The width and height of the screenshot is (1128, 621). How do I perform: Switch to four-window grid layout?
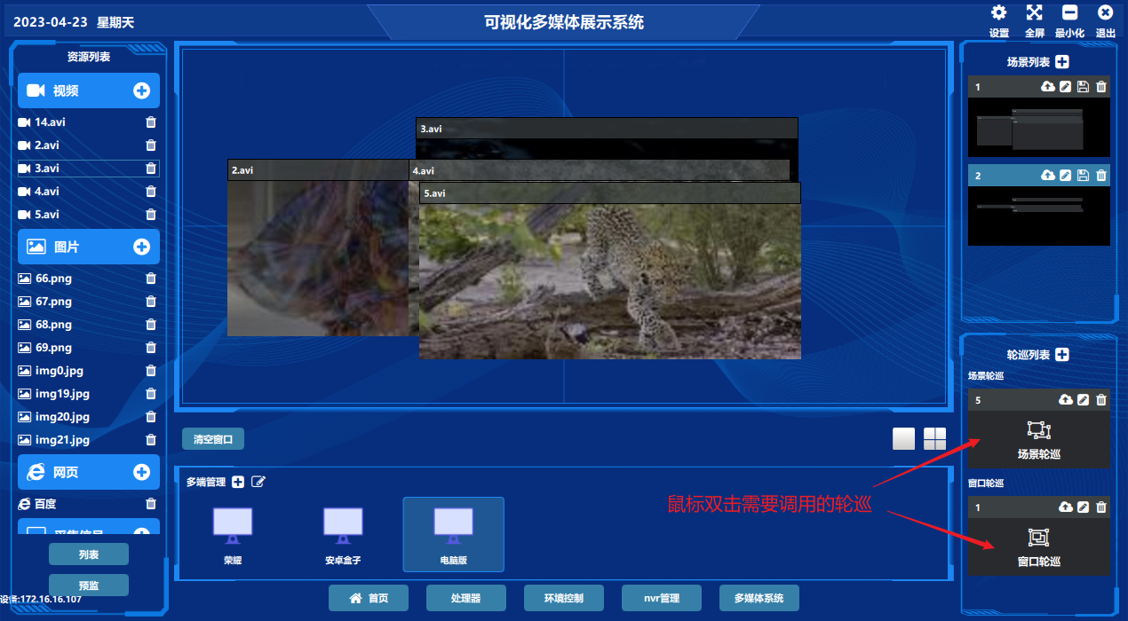[934, 438]
